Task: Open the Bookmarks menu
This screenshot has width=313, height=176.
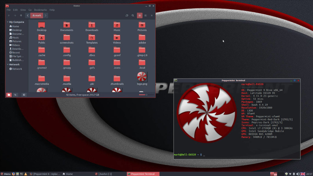Action: (40, 10)
